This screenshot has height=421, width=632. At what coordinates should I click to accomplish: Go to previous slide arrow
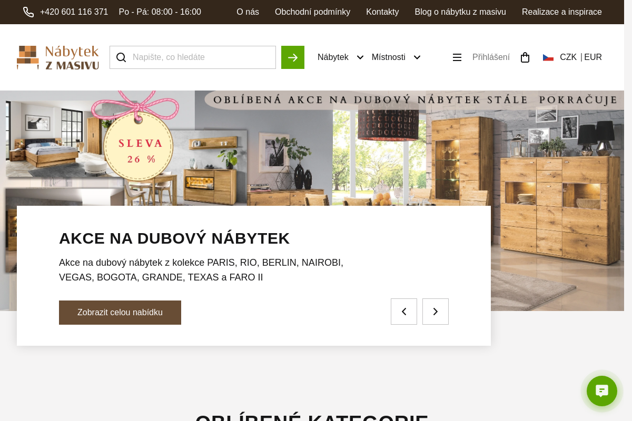404,312
